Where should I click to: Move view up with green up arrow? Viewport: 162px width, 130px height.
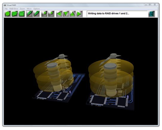[x=73, y=14]
